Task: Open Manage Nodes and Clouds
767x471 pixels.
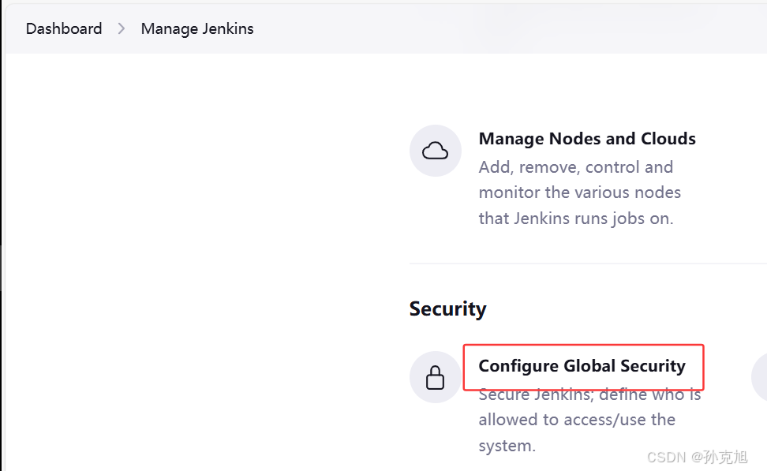Action: pyautogui.click(x=587, y=139)
